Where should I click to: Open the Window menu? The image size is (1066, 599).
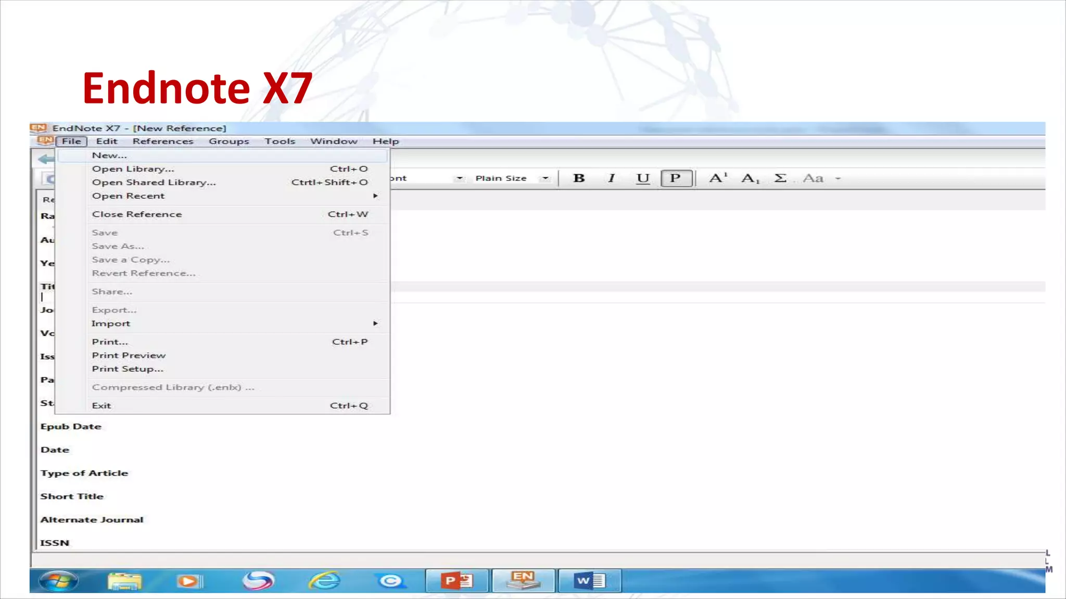334,141
